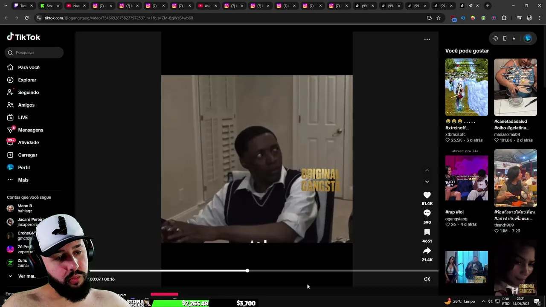
Task: Reload the page in the browser
Action: pyautogui.click(x=26, y=18)
